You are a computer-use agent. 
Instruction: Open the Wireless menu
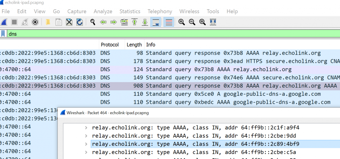(189, 11)
